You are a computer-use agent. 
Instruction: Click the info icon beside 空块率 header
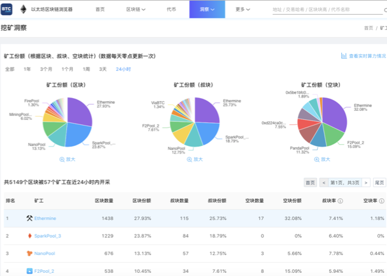tap(381, 201)
